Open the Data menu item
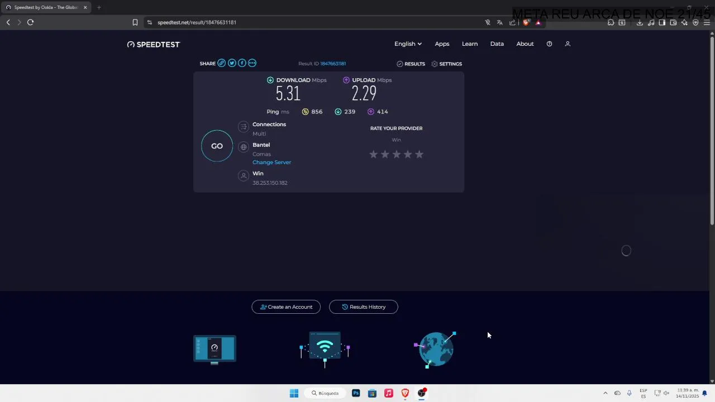The image size is (715, 402). (x=497, y=44)
